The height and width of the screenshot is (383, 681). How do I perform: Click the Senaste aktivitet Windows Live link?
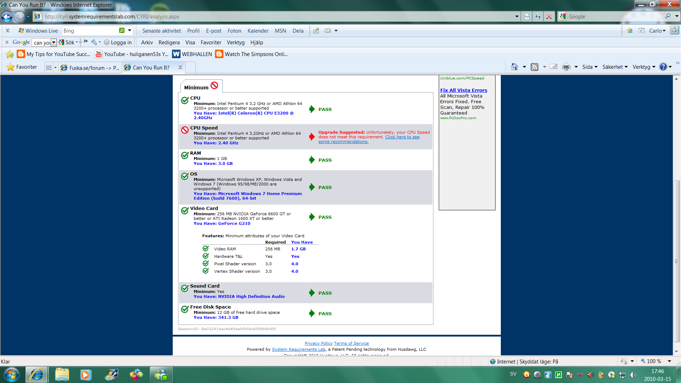point(161,31)
